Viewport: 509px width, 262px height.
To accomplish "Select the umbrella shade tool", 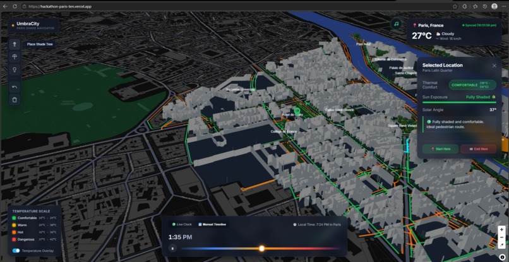I will [15, 57].
